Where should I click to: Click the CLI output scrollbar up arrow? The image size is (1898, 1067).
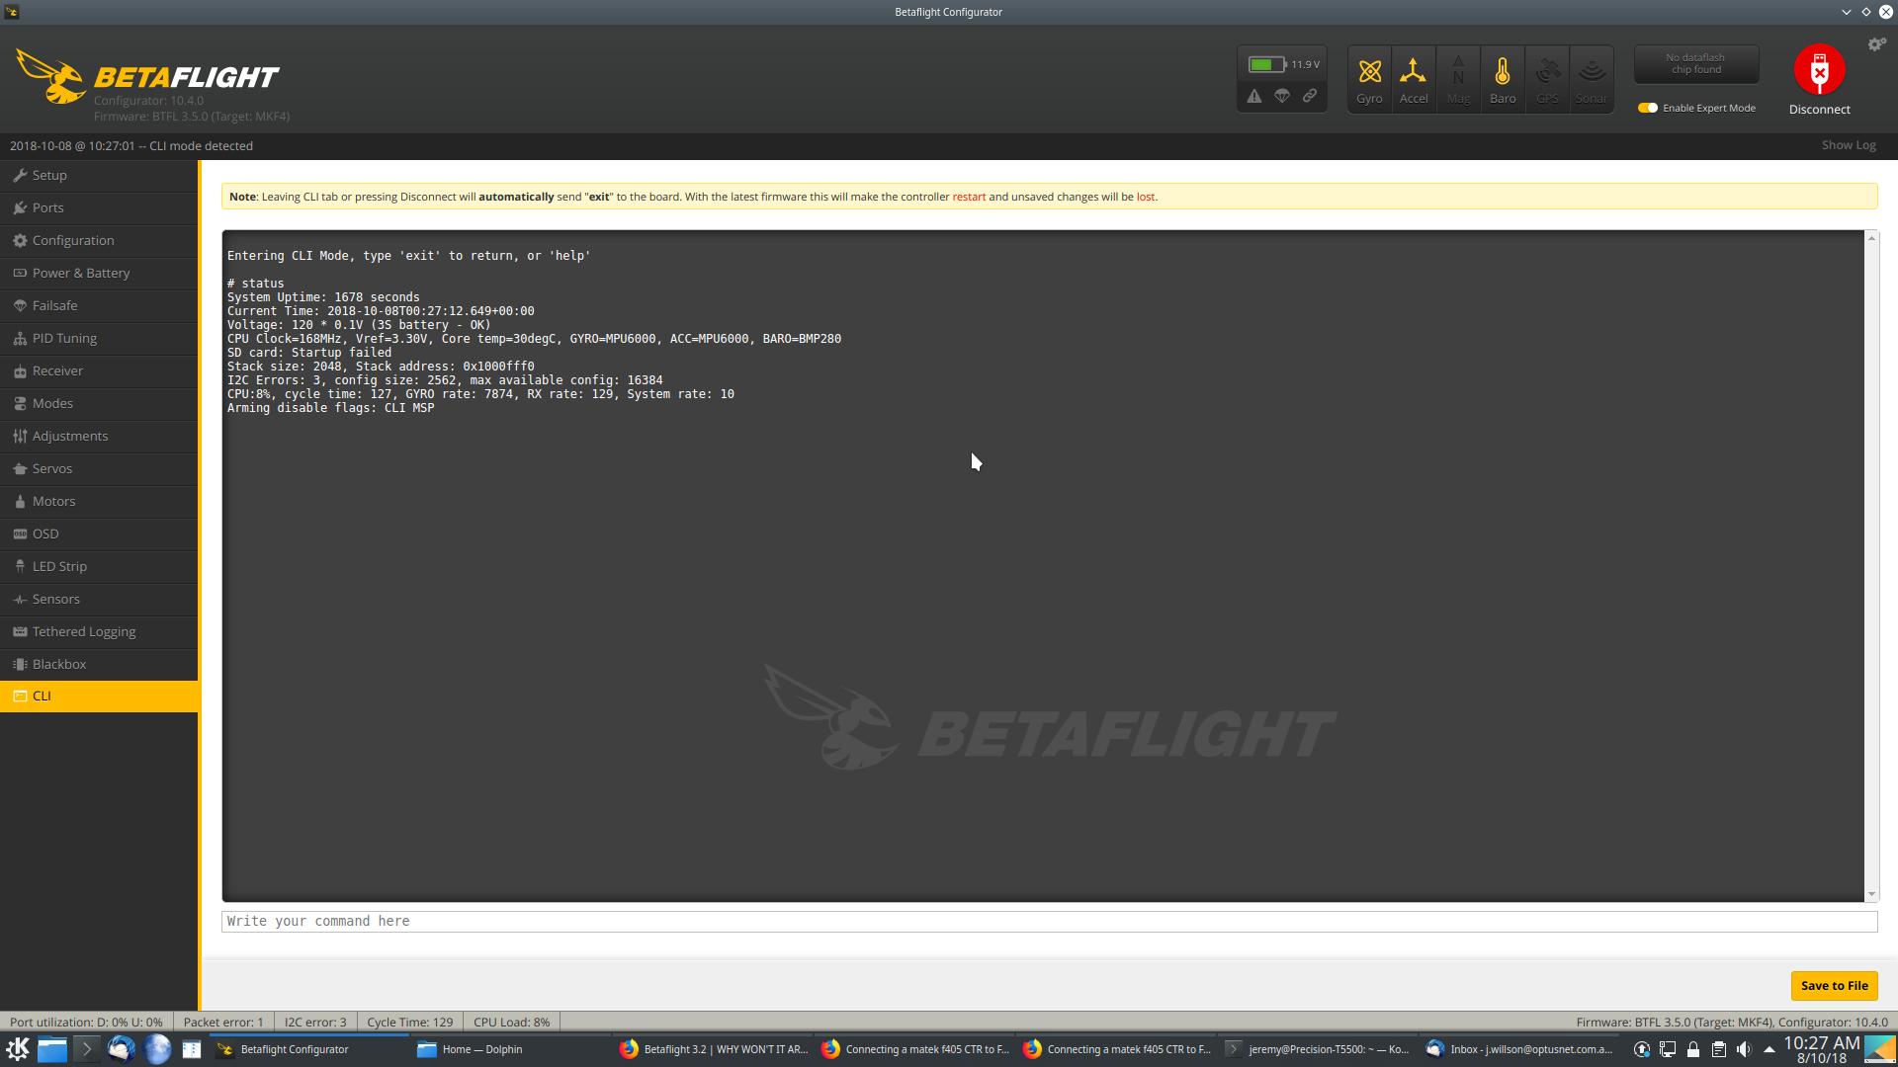pos(1871,238)
